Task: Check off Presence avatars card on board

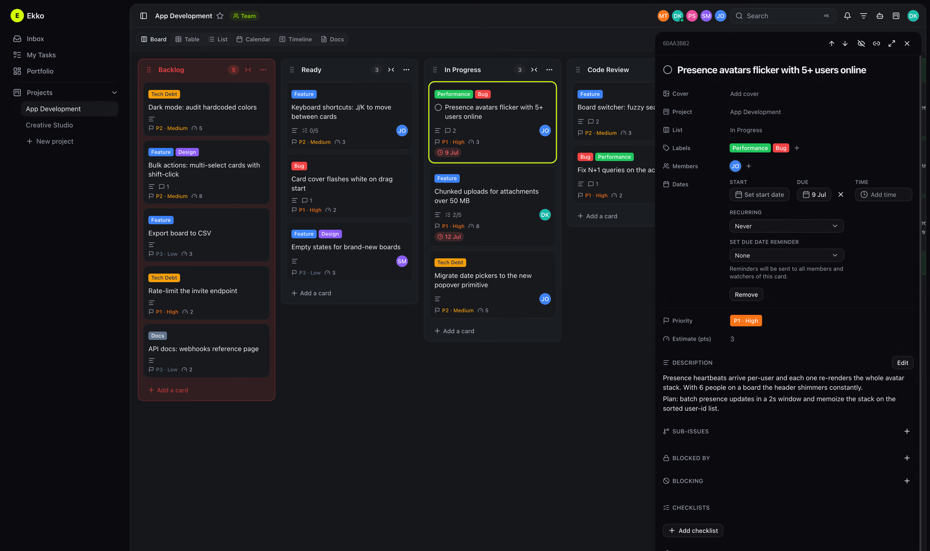Action: [x=438, y=108]
